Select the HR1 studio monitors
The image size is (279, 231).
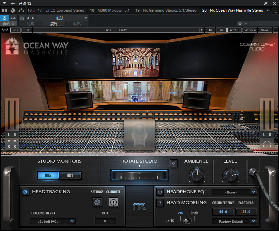70,175
